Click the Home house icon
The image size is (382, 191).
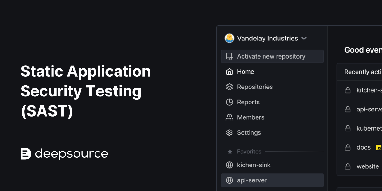point(229,72)
